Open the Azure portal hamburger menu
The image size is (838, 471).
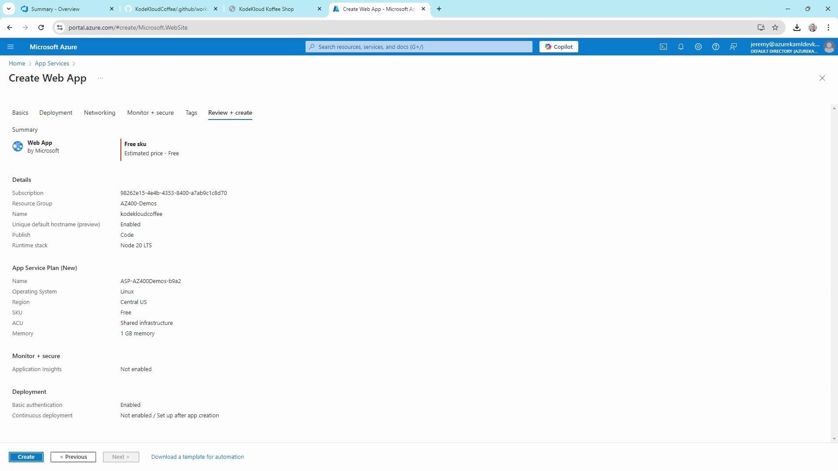point(11,47)
